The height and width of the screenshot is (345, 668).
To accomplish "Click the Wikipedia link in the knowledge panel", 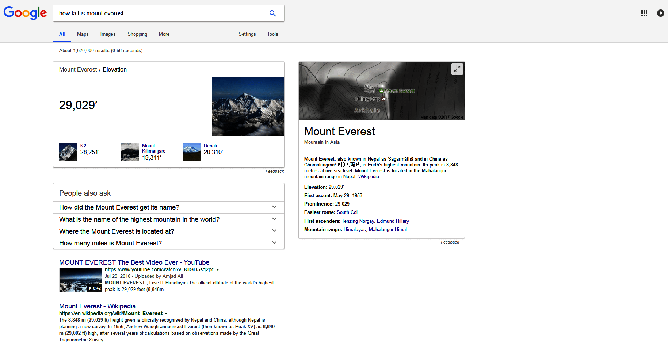I will pyautogui.click(x=368, y=176).
